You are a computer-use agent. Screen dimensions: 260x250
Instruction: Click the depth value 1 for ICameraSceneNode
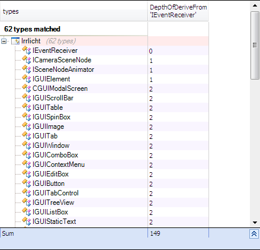click(x=151, y=61)
